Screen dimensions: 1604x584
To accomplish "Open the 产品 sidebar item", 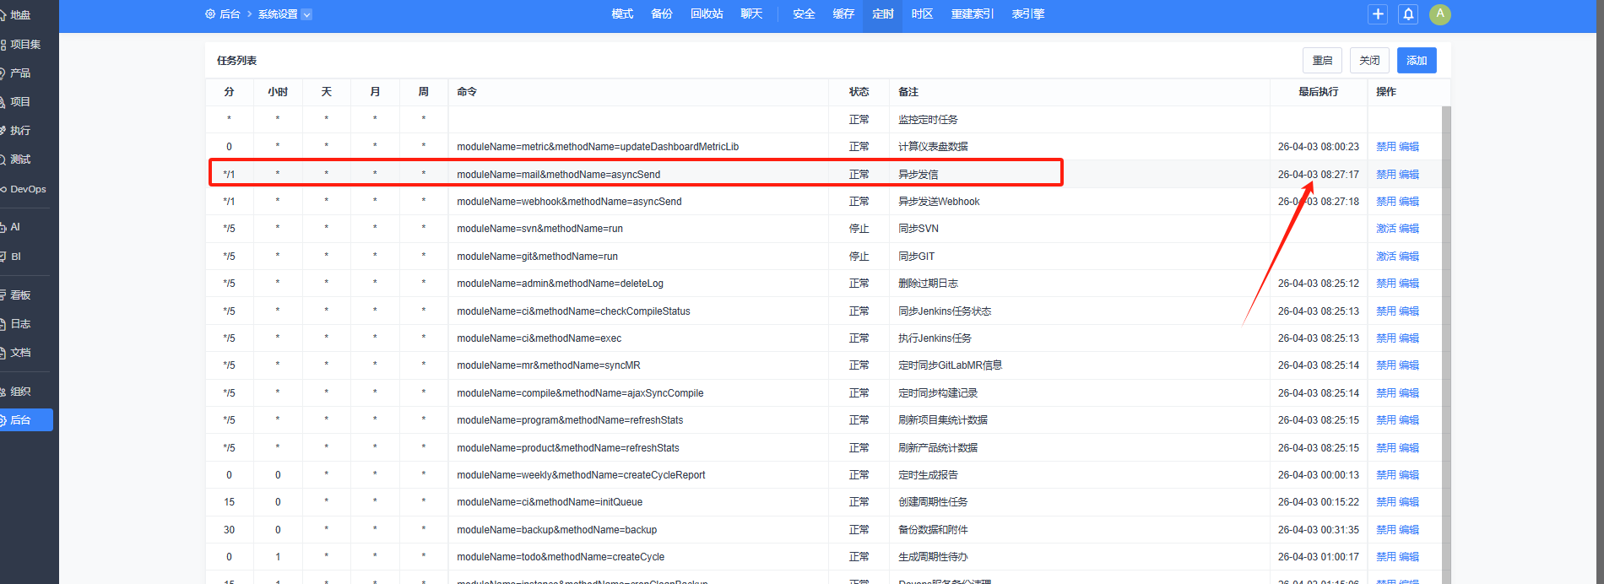I will tap(20, 73).
